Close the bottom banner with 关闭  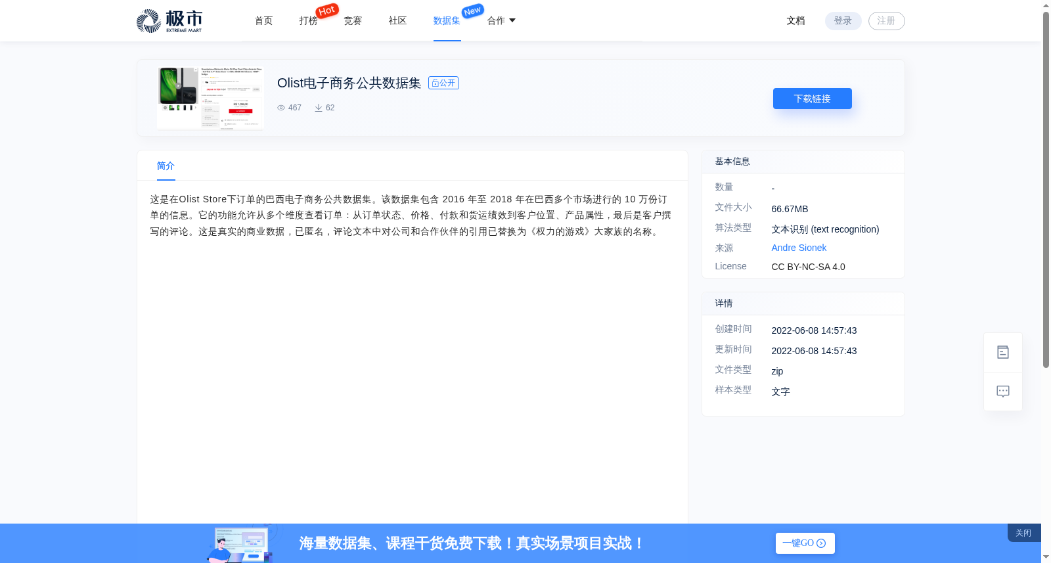click(x=1023, y=533)
